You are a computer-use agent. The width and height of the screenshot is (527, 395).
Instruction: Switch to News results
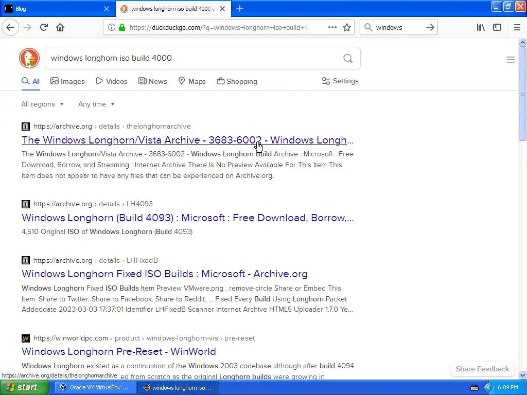point(152,81)
